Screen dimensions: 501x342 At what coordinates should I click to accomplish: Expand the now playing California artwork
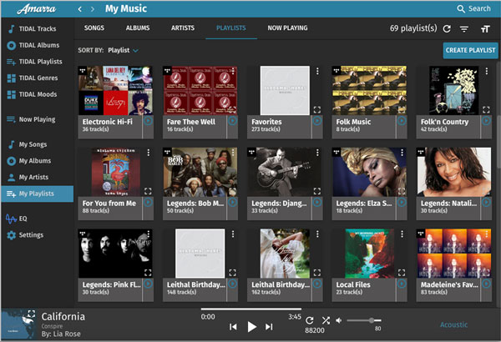[32, 314]
